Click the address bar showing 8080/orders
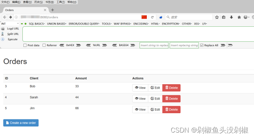The image size is (254, 137). (x=80, y=17)
